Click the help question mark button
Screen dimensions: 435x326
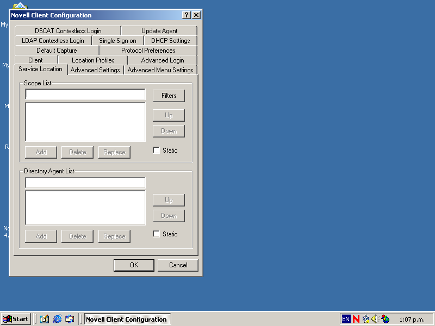tap(187, 15)
